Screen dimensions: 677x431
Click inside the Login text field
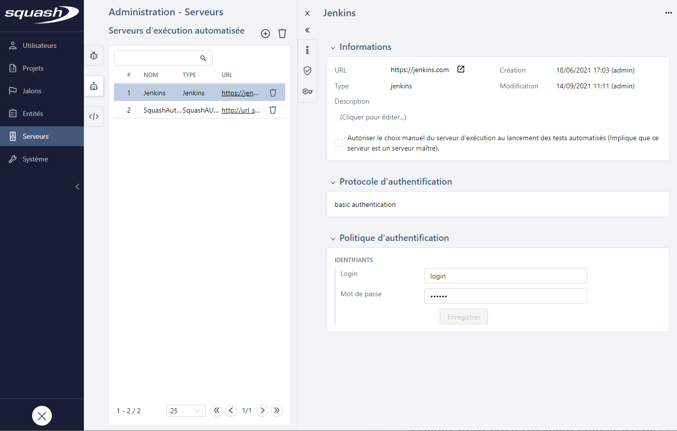(505, 275)
